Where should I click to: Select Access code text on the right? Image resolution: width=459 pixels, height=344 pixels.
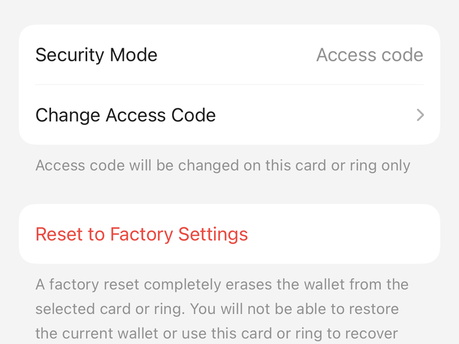pyautogui.click(x=370, y=55)
